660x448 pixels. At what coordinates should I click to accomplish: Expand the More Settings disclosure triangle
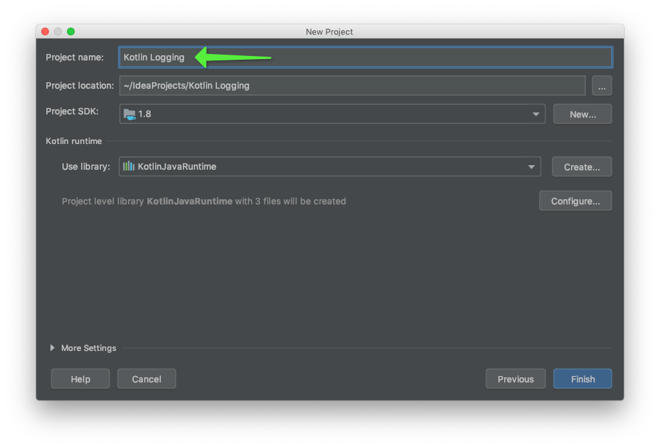coord(52,348)
